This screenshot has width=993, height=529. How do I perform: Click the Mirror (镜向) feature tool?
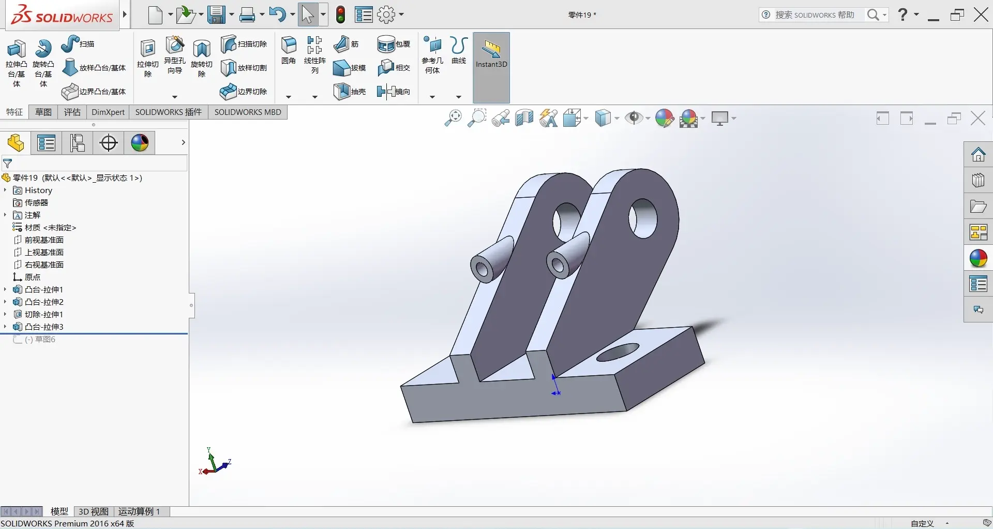(394, 92)
